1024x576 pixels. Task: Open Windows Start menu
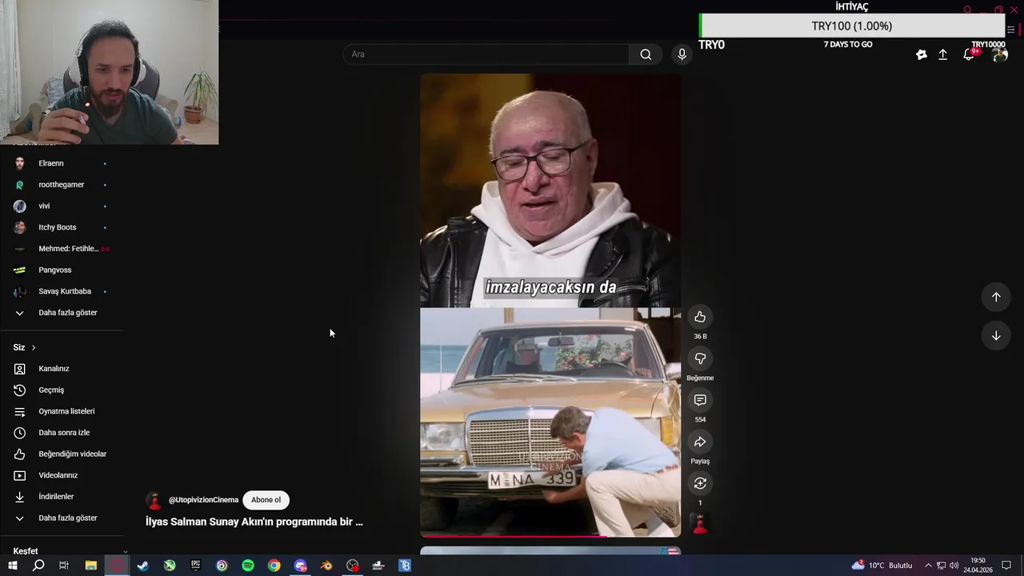(12, 566)
